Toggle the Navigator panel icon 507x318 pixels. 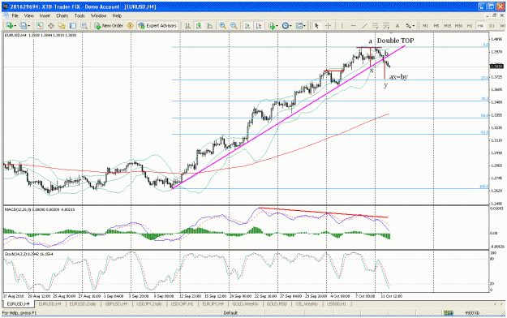click(x=62, y=26)
